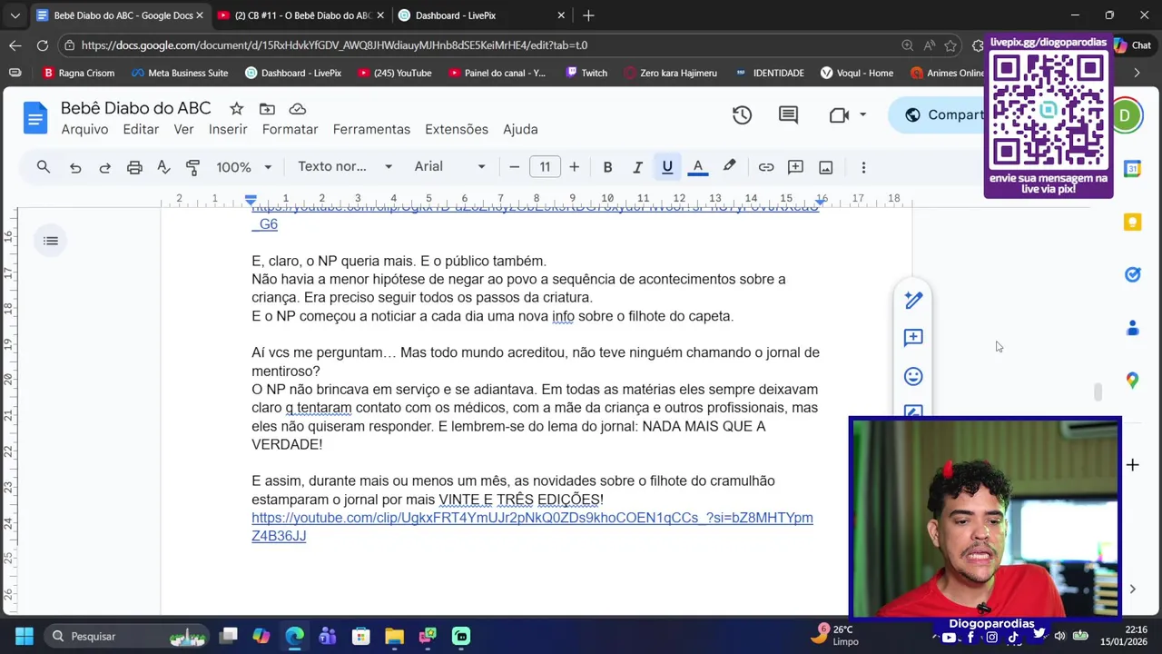Insert a link via toolbar
1162x654 pixels.
point(766,167)
